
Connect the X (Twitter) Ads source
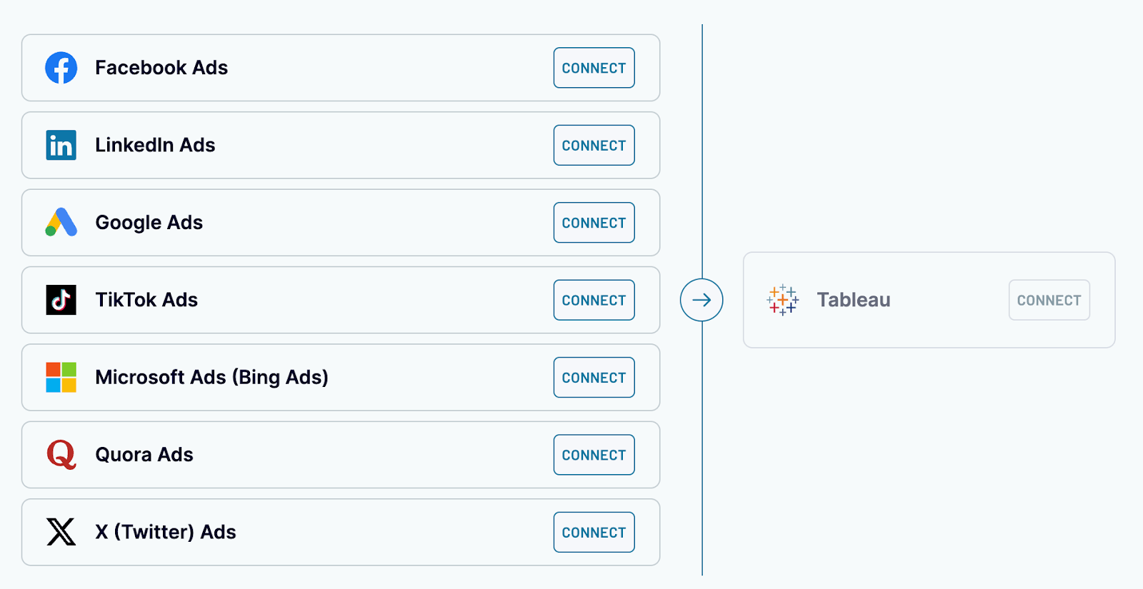pyautogui.click(x=594, y=532)
